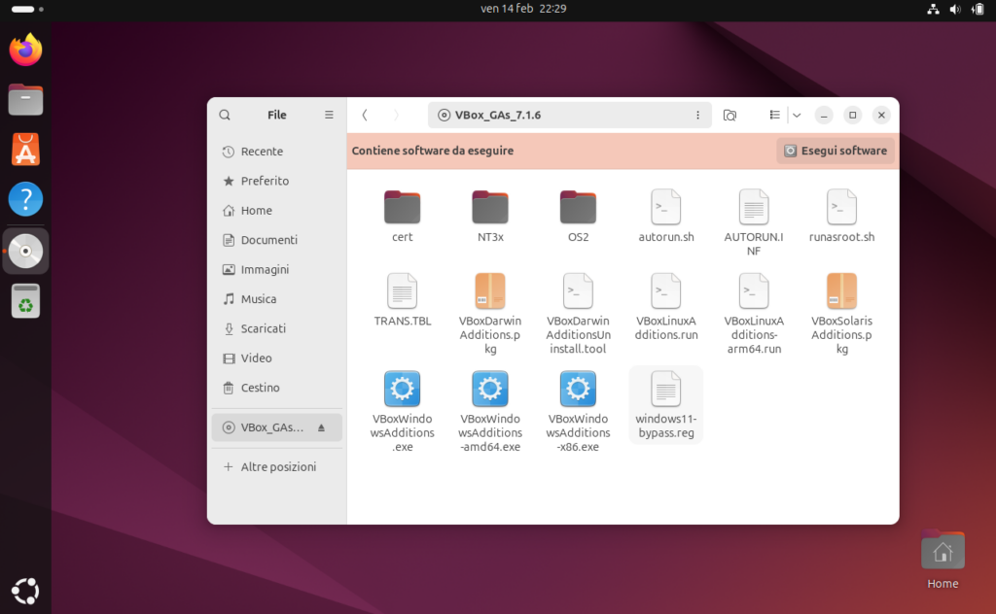The height and width of the screenshot is (614, 996).
Task: Open Trash from the dock
Action: click(25, 300)
